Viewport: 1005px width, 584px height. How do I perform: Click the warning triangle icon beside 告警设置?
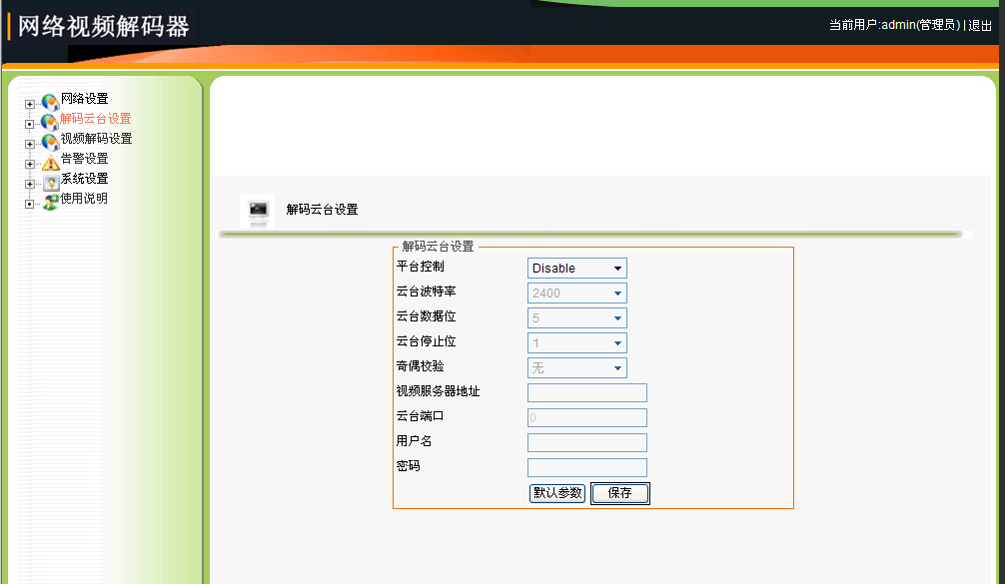[x=50, y=163]
